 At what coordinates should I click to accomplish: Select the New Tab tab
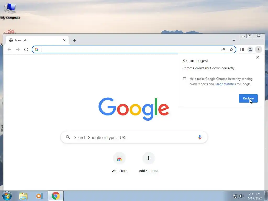tap(37, 40)
